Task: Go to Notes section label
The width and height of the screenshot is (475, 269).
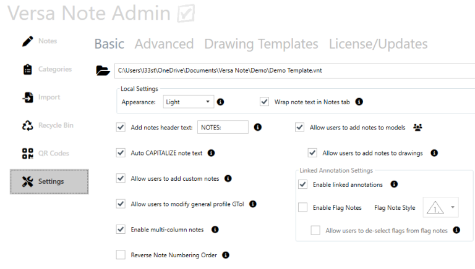Action: tap(48, 41)
